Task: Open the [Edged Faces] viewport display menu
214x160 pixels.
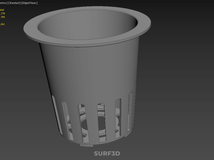Action: coord(29,3)
